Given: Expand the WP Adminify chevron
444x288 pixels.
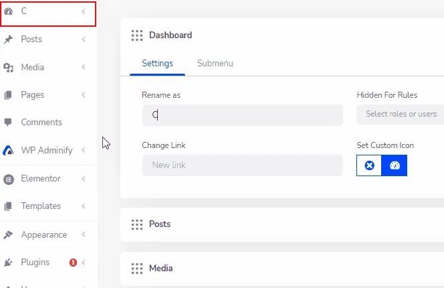Looking at the screenshot, I should 83,150.
